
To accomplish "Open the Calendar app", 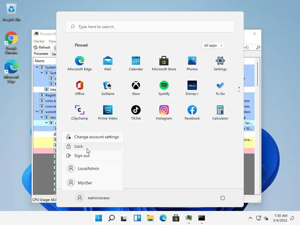I will [136, 63].
